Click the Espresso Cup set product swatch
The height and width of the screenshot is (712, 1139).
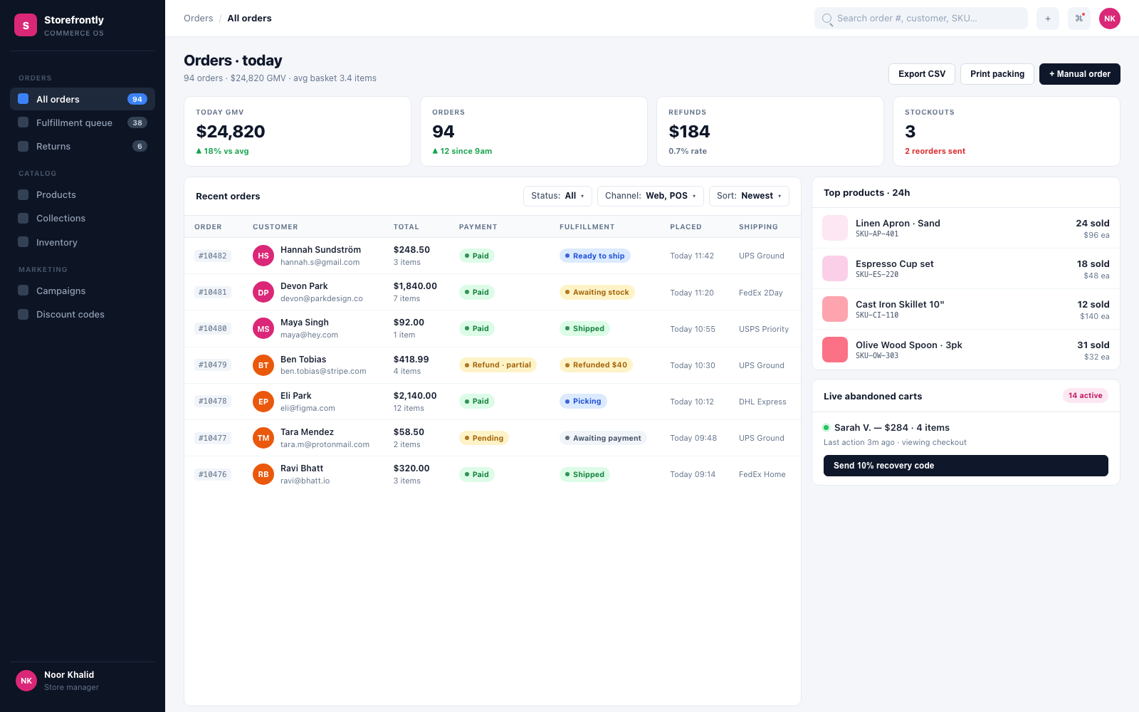835,268
